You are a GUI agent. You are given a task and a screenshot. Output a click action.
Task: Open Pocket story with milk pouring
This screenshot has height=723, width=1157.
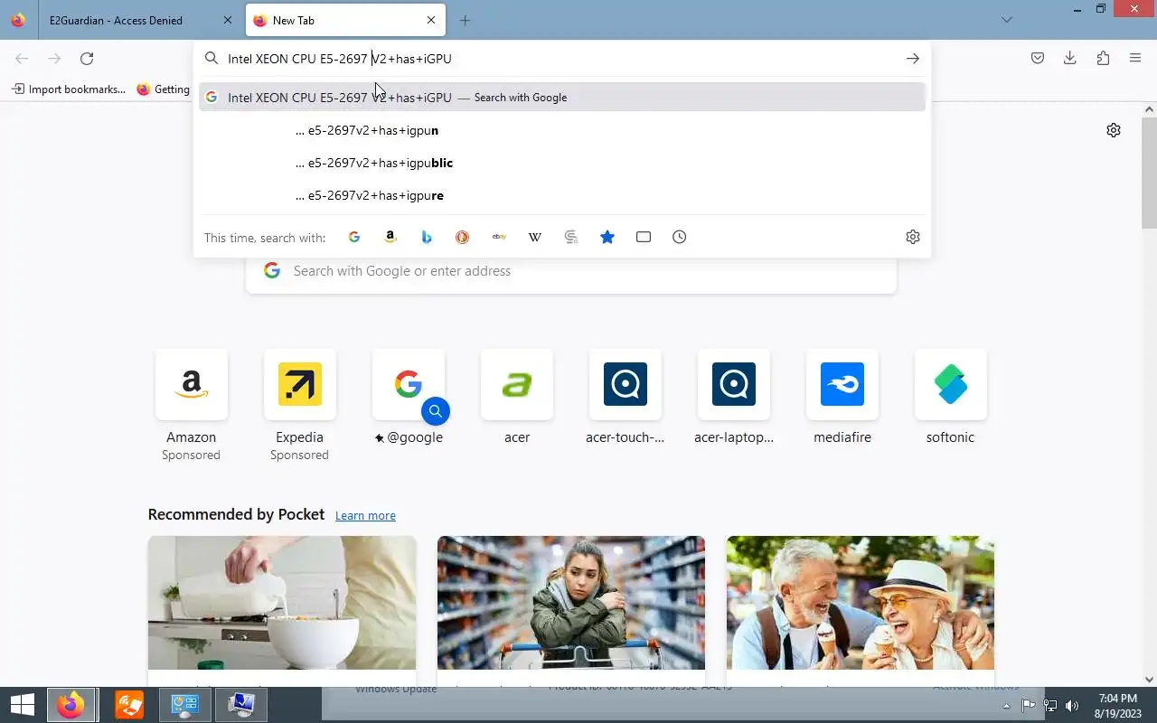point(282,603)
